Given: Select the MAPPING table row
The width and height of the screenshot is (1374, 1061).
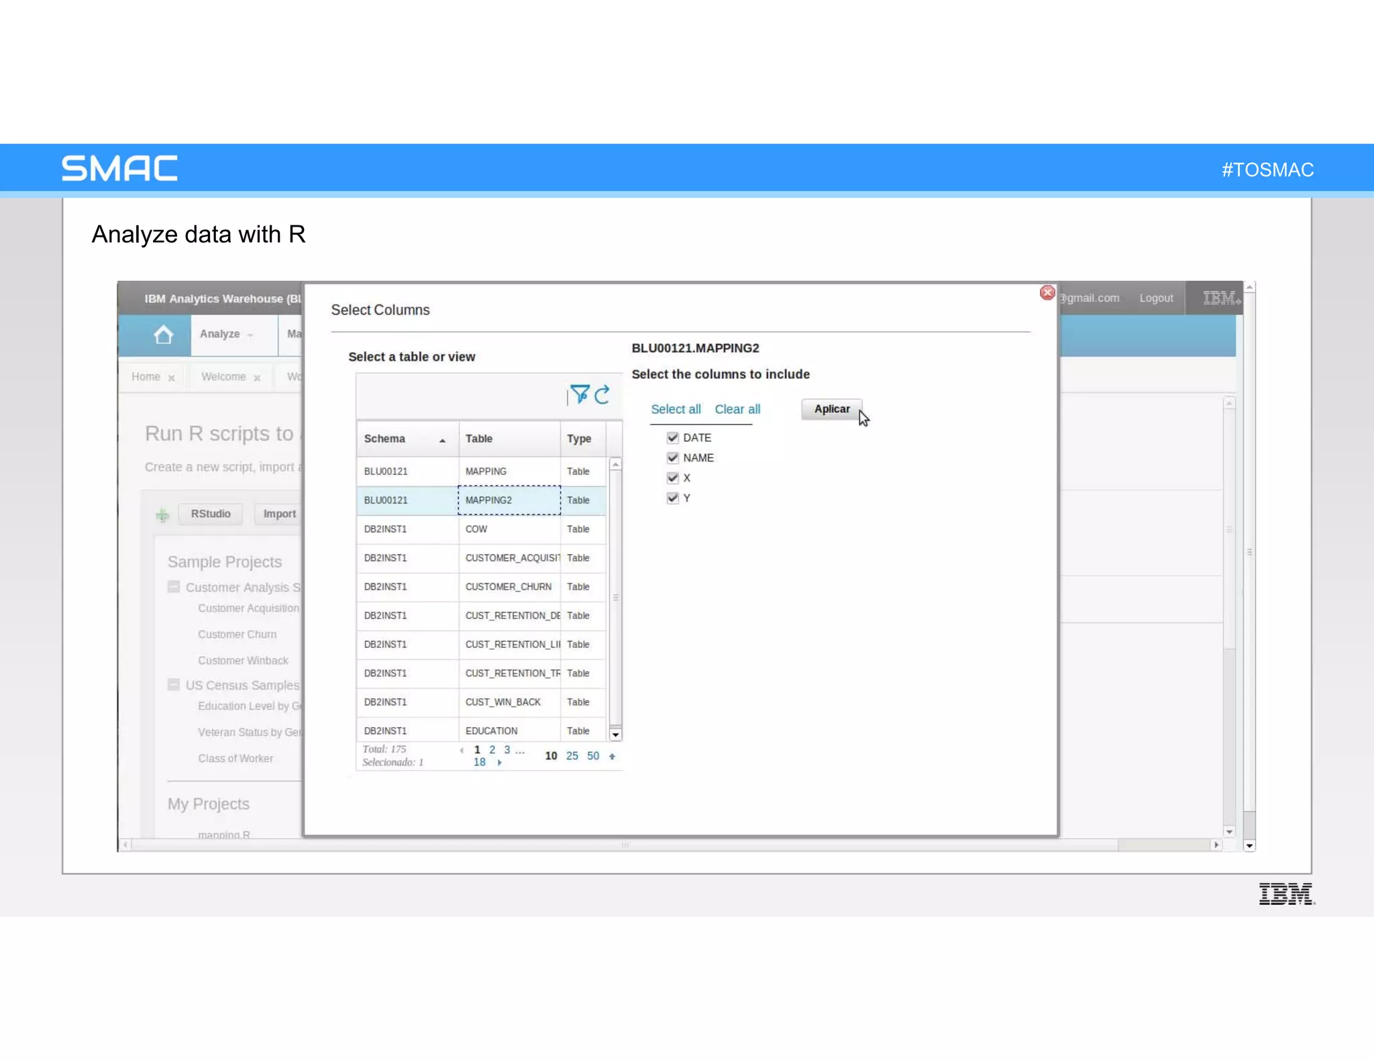Looking at the screenshot, I should coord(481,471).
